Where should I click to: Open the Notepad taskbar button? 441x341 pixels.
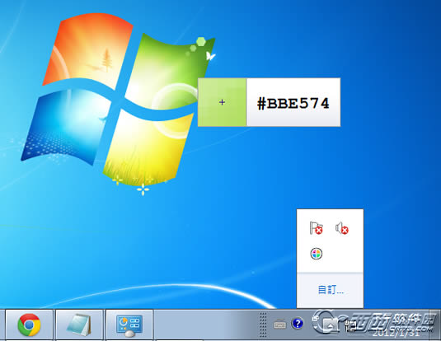[79, 325]
